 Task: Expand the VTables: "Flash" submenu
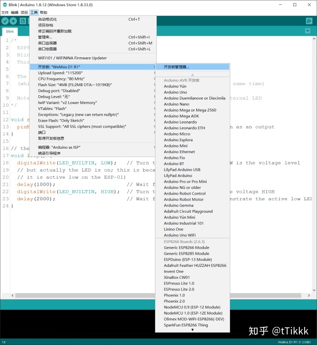point(93,109)
